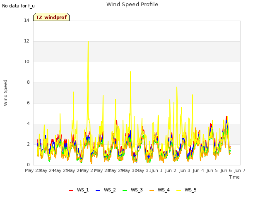
Task: Click the Jun 4 x-axis date label
Action: coord(198,170)
